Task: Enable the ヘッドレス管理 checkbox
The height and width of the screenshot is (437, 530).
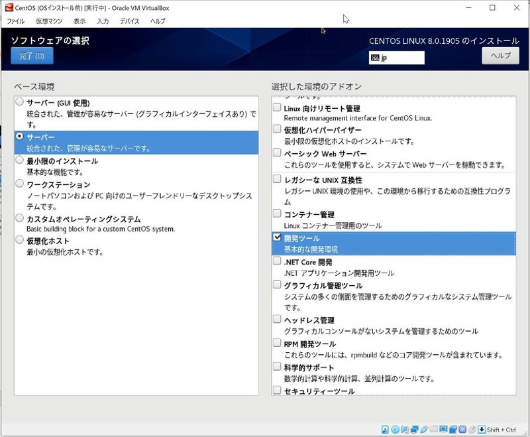Action: pyautogui.click(x=277, y=319)
